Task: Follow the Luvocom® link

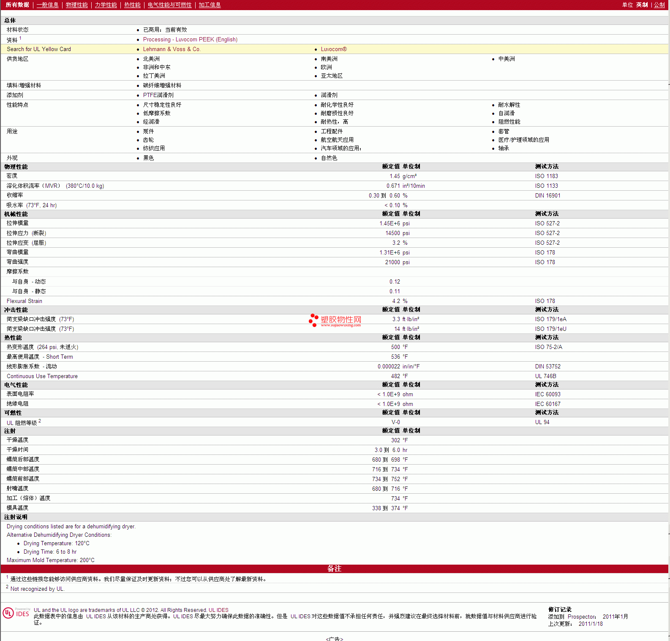Action: (x=334, y=49)
